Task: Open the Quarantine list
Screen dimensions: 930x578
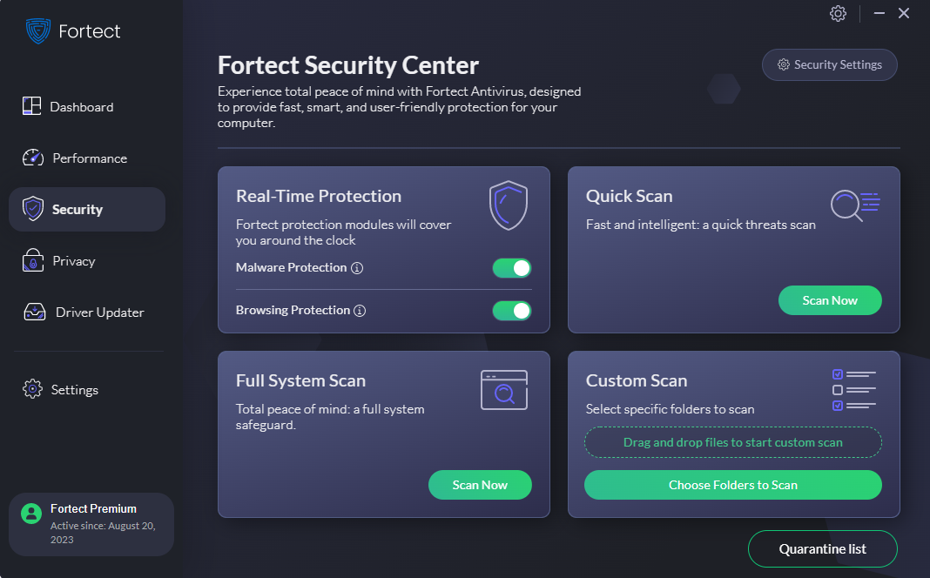Action: click(x=822, y=548)
